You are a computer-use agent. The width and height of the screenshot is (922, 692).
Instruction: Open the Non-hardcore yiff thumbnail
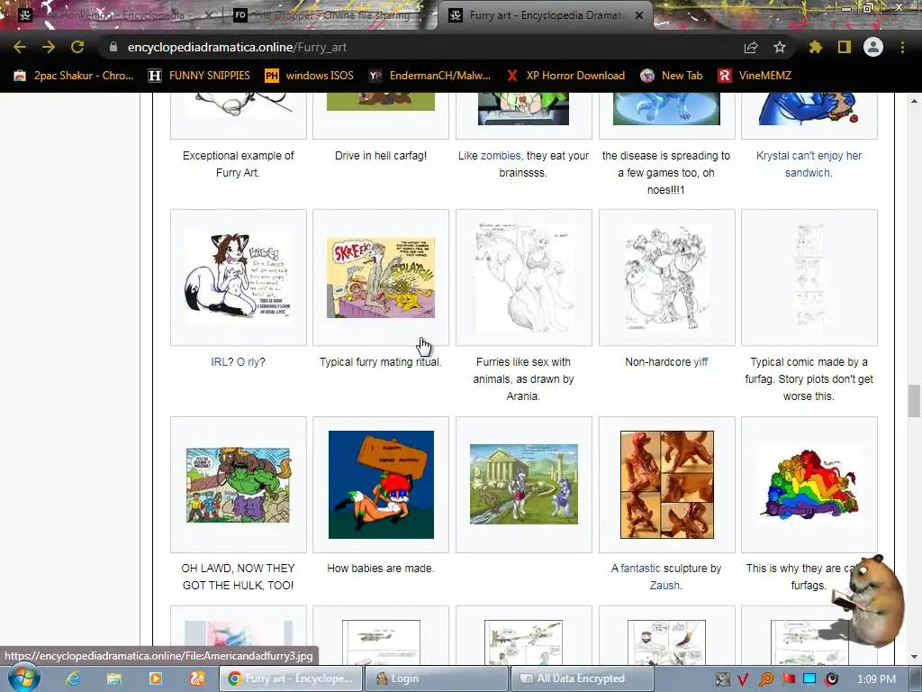pyautogui.click(x=667, y=278)
